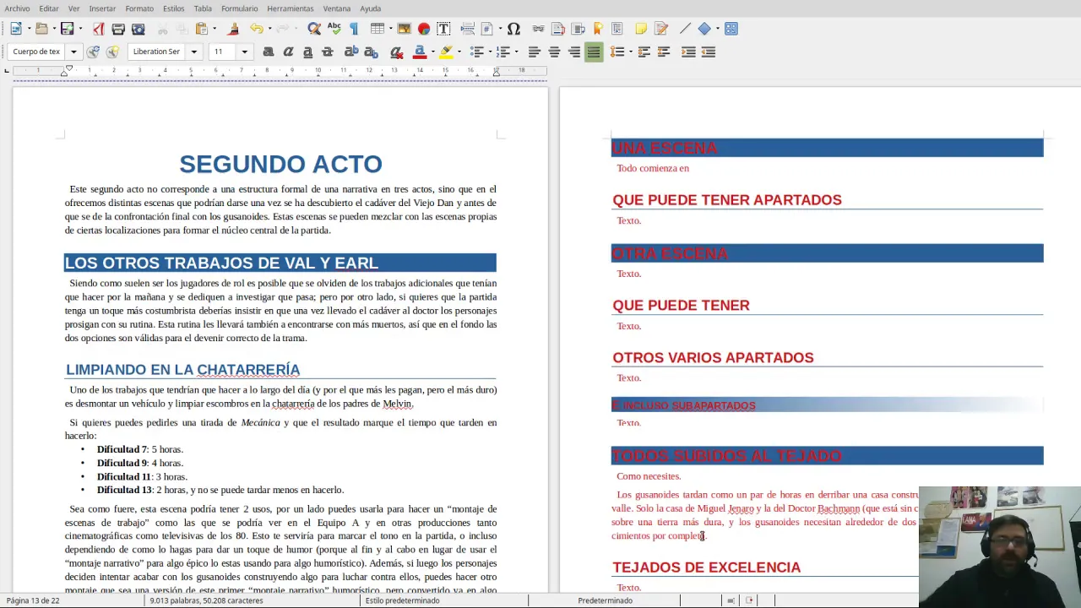Viewport: 1081px width, 608px height.
Task: Toggle Superscript formatting
Action: [351, 52]
